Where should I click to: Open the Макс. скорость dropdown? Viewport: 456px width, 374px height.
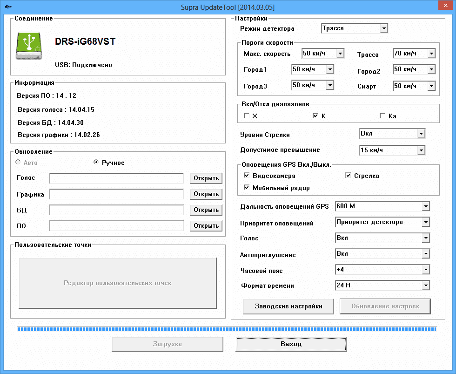(x=323, y=54)
